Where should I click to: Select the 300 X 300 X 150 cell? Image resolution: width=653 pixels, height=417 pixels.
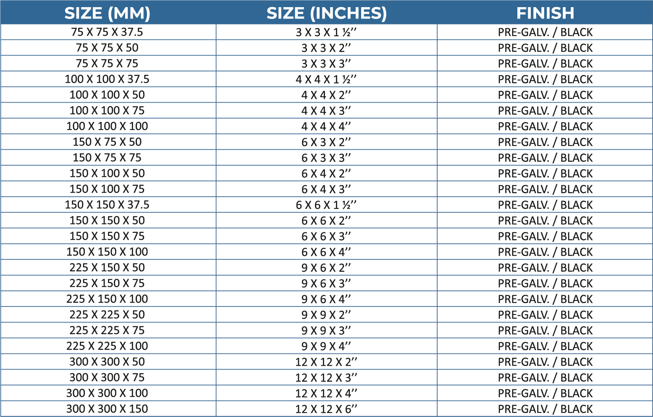tap(107, 409)
